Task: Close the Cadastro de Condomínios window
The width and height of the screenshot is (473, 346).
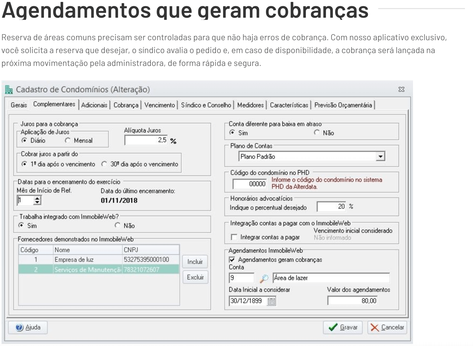Action: [401, 89]
